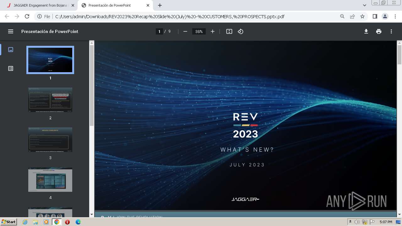Image resolution: width=402 pixels, height=226 pixels.
Task: Close the JAGGAER Engagement tab
Action: [x=73, y=5]
